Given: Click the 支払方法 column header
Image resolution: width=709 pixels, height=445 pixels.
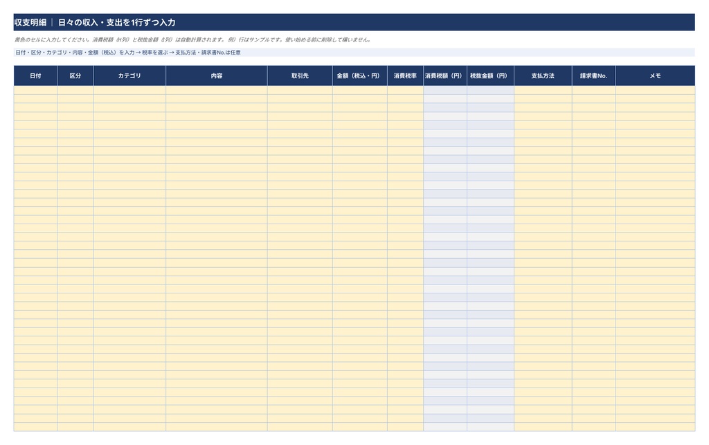Looking at the screenshot, I should pos(543,75).
